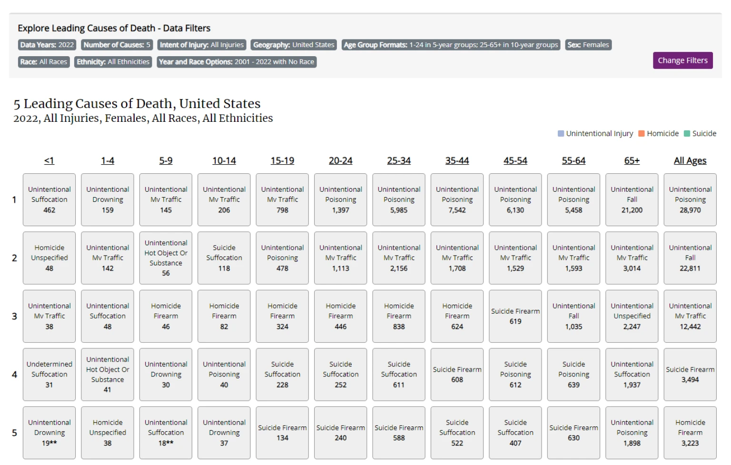Click the Homicide Unspecified 48 cell
This screenshot has width=731, height=465.
pos(49,258)
